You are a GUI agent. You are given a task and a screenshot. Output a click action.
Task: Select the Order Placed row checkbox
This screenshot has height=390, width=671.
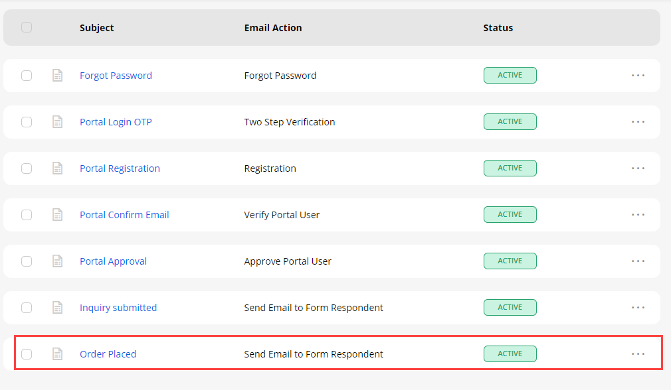27,354
